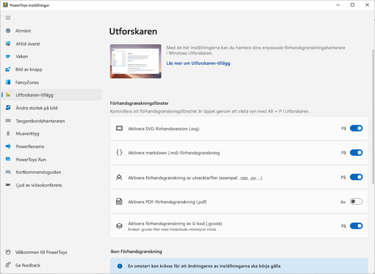Image resolution: width=375 pixels, height=274 pixels.
Task: Click the Allmänt gear icon
Action: click(x=8, y=31)
